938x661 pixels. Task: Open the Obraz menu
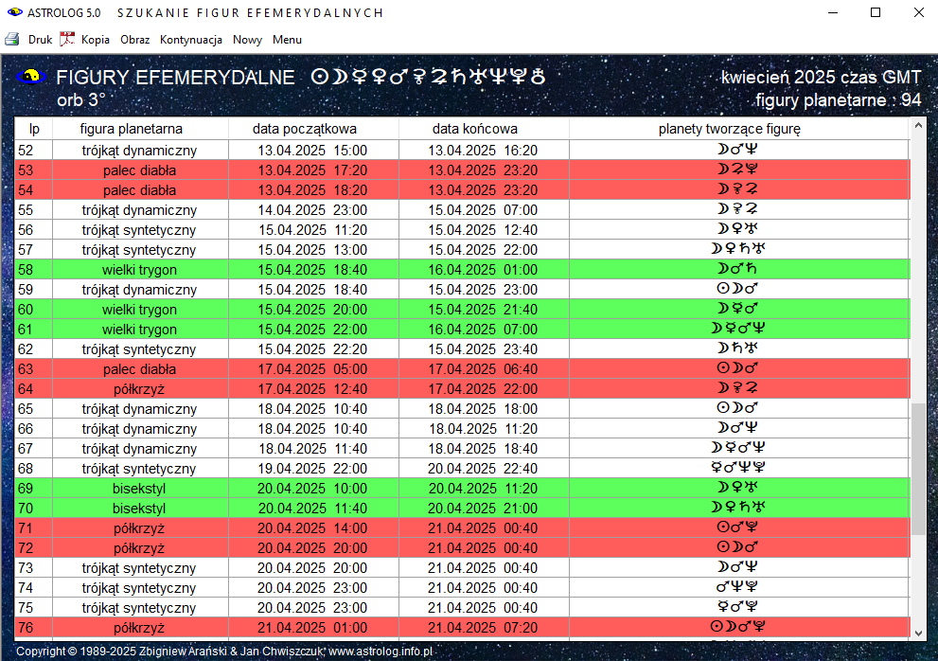(x=134, y=40)
